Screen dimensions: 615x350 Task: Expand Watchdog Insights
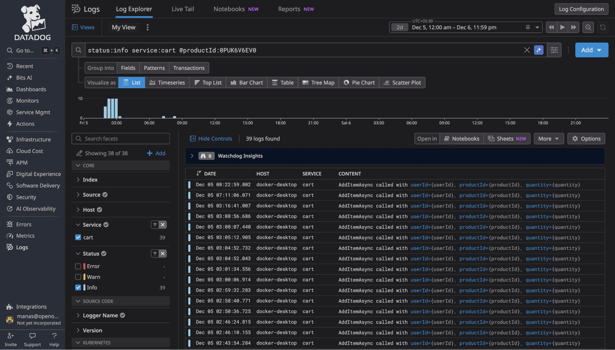pyautogui.click(x=192, y=156)
